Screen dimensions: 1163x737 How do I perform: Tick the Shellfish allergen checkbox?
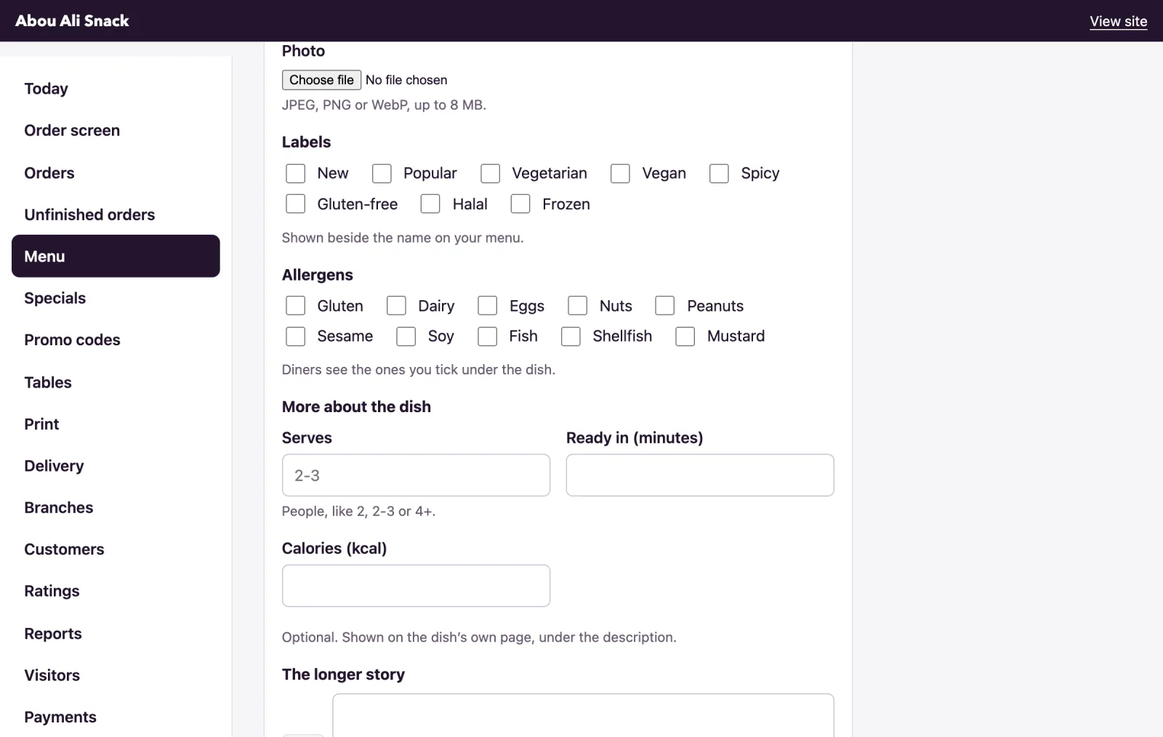[x=571, y=337]
